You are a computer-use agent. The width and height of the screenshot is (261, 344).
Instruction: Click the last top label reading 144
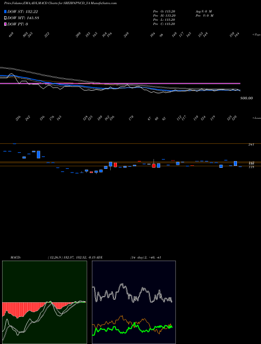click(237, 35)
